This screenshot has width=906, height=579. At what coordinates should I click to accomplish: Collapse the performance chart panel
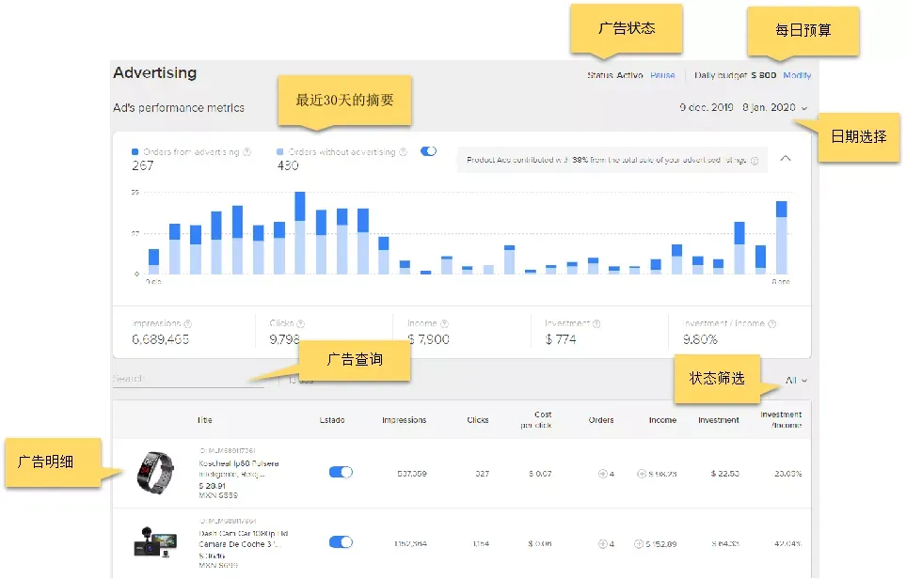(786, 158)
